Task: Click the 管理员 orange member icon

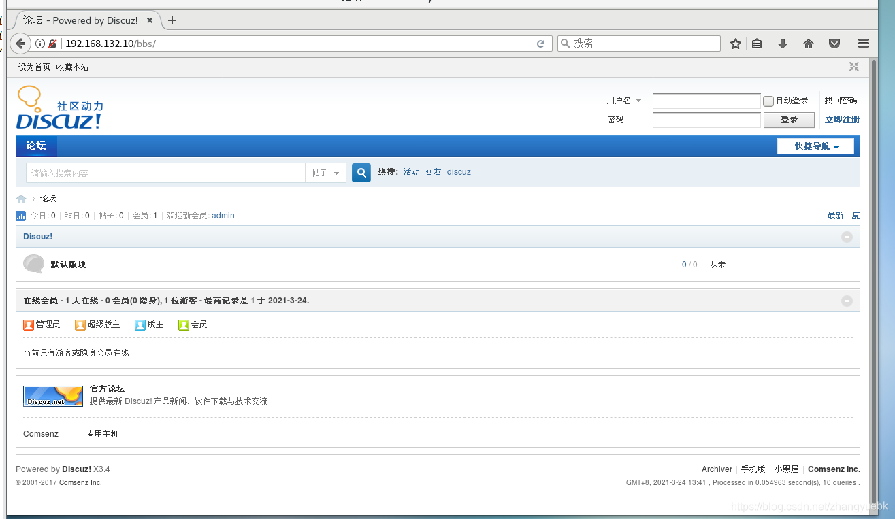Action: click(x=29, y=324)
